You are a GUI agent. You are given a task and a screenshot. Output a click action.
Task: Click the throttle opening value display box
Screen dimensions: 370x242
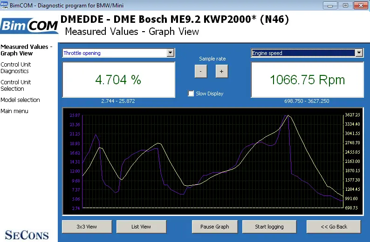pos(118,80)
